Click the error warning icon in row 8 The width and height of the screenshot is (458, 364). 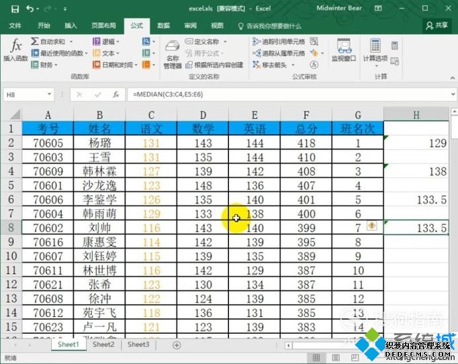(372, 225)
